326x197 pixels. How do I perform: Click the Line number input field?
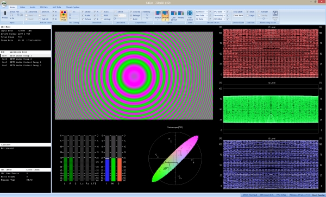121,15
